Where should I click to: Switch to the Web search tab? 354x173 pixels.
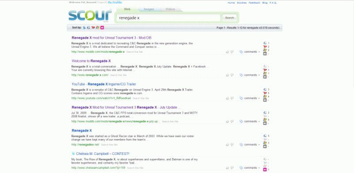[127, 9]
